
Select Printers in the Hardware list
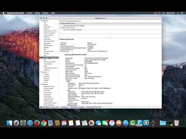pos(46,54)
